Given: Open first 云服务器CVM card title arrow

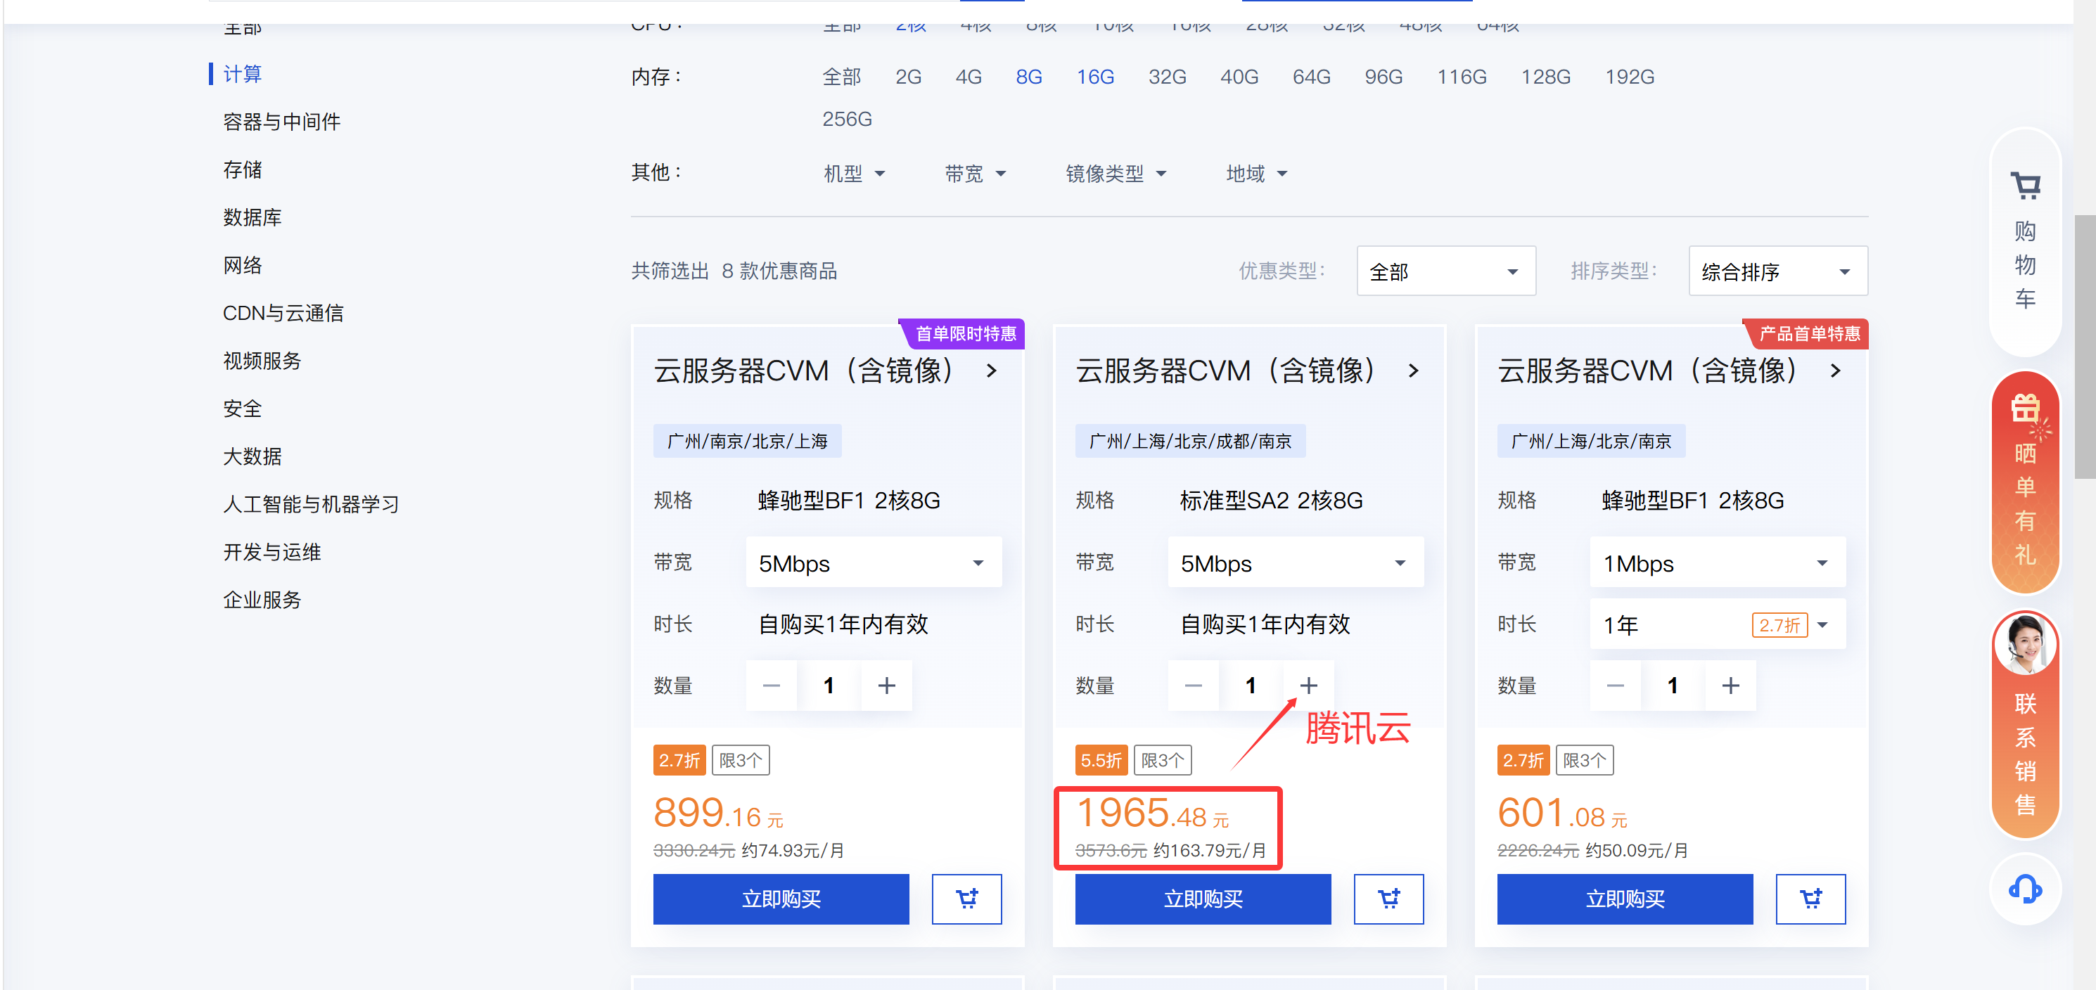Looking at the screenshot, I should click(991, 371).
